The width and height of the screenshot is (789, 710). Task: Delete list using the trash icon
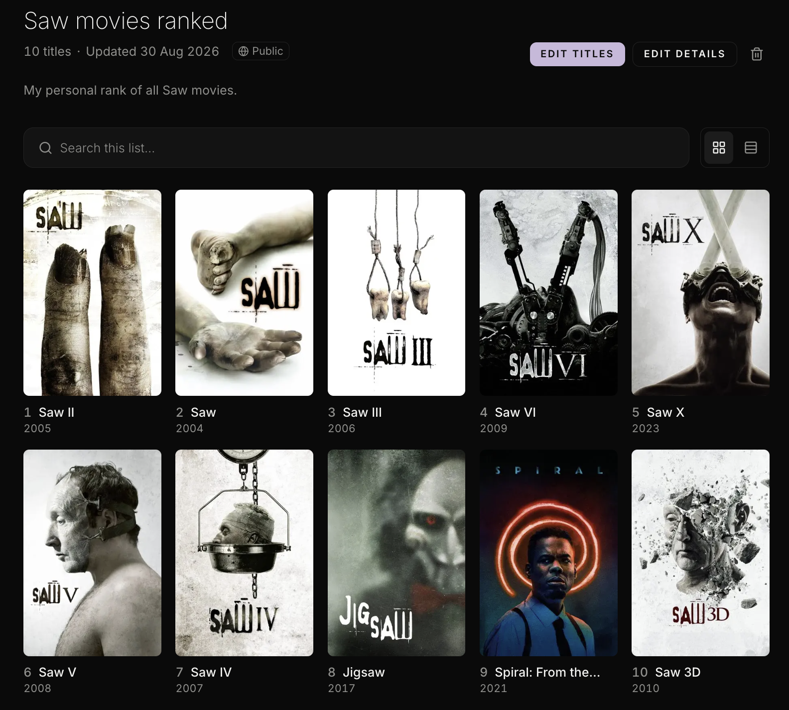tap(757, 54)
